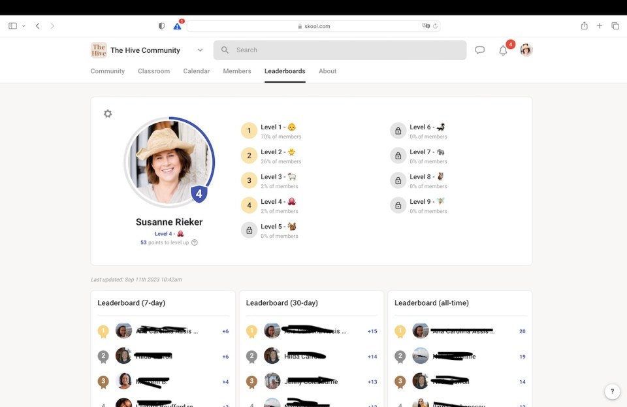Go back with the browser back arrow
The width and height of the screenshot is (627, 407).
click(38, 26)
